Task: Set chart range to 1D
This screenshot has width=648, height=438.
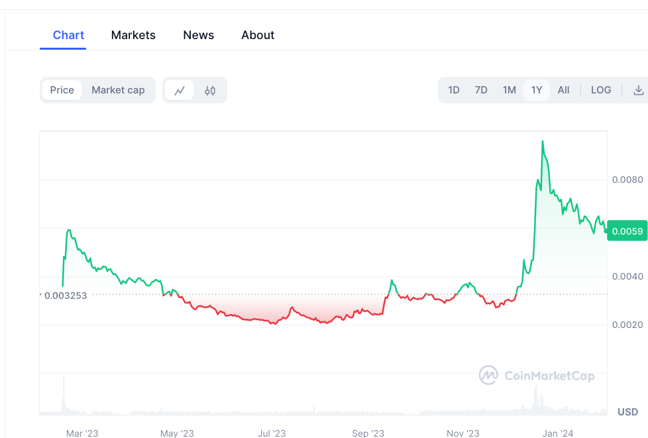Action: coord(454,90)
